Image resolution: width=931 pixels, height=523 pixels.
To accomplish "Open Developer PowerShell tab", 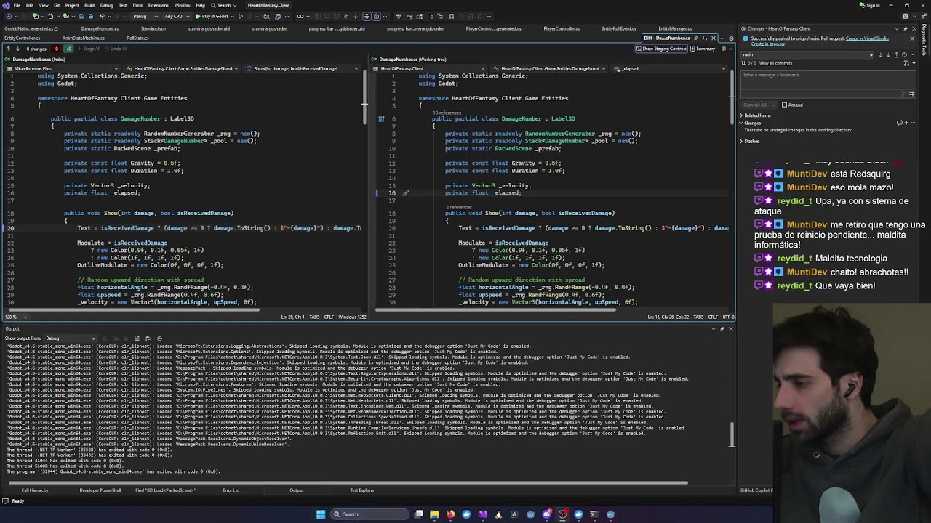I will (100, 490).
